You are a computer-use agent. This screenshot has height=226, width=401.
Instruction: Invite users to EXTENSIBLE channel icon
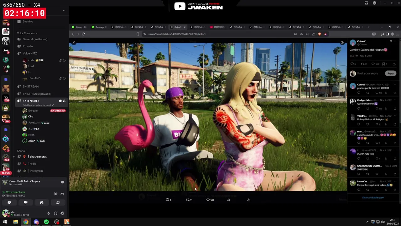click(x=64, y=101)
